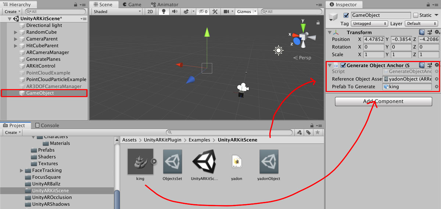The image size is (441, 209).
Task: Toggle the Generate Object Anchor enabled checkbox
Action: click(343, 65)
